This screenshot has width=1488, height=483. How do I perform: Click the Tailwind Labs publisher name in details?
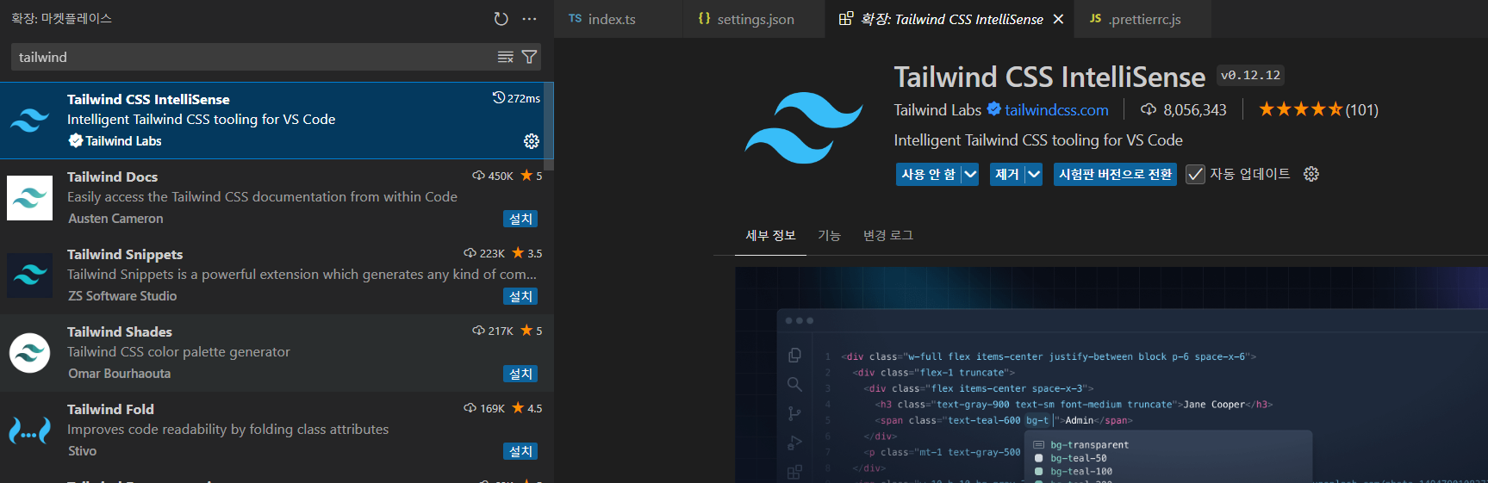937,109
